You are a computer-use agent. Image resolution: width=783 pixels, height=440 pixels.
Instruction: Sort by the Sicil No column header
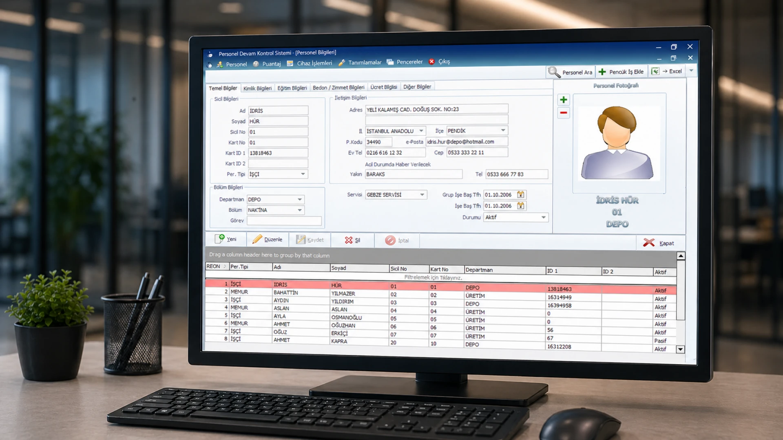pyautogui.click(x=409, y=269)
